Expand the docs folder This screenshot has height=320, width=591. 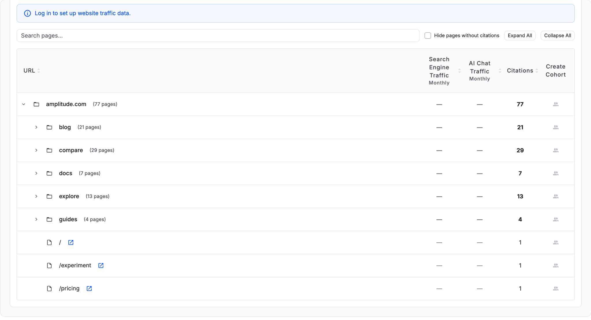coord(36,174)
